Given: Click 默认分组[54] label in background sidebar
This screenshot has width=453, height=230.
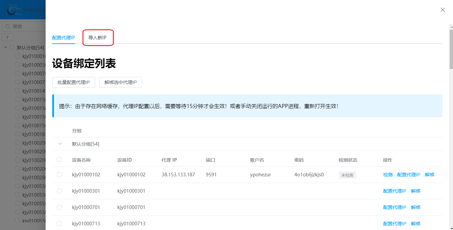Looking at the screenshot, I should coord(31,48).
